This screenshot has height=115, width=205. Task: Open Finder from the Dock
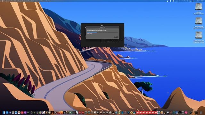[x=4, y=112]
